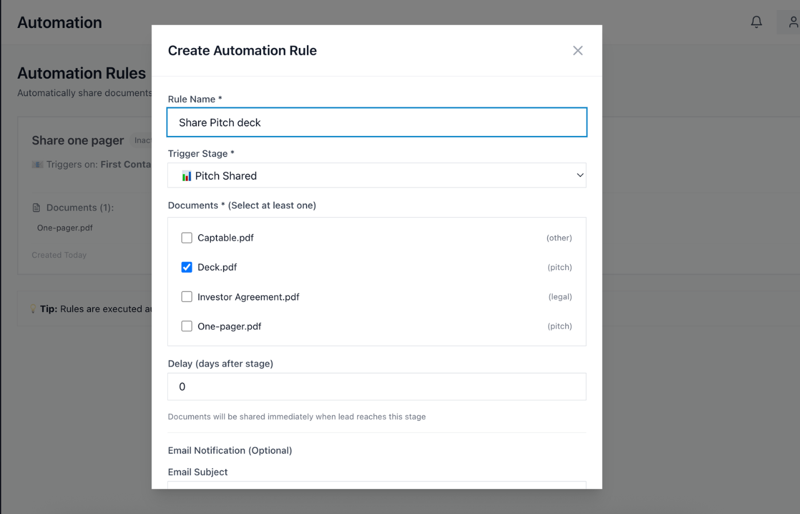
Task: Open the user profile icon
Action: [x=793, y=22]
